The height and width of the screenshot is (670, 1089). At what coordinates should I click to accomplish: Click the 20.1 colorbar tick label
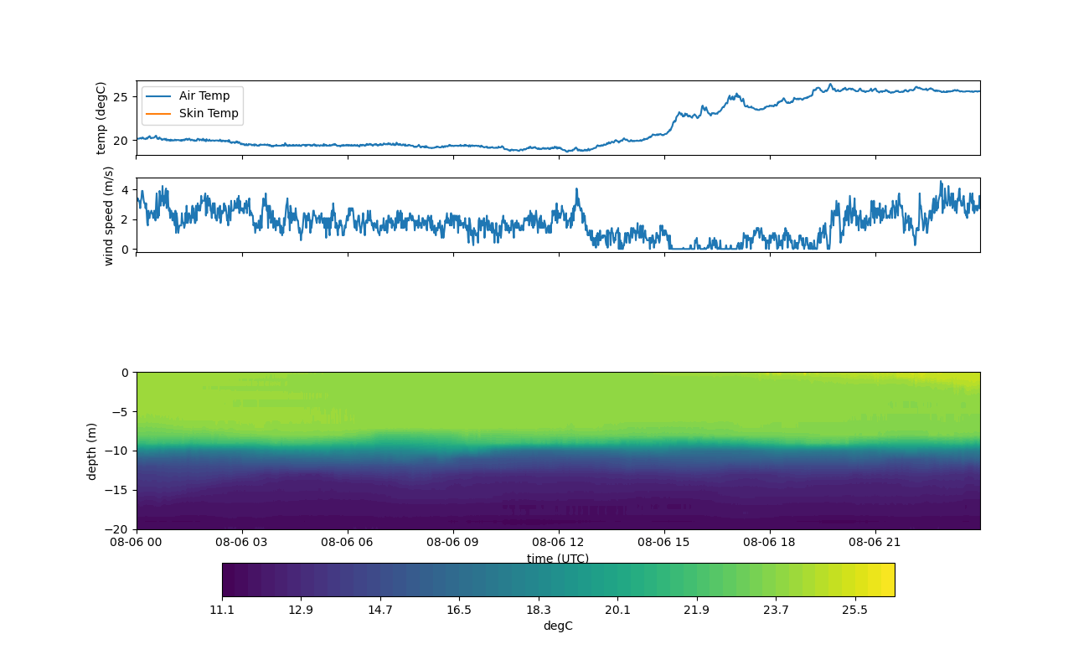617,610
